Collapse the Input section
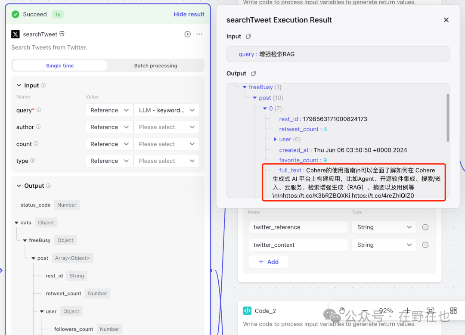The height and width of the screenshot is (335, 465). pos(19,85)
